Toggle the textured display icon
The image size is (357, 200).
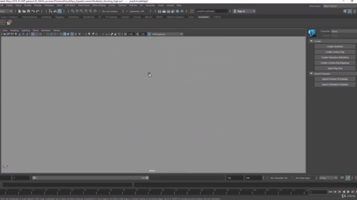(x=76, y=34)
